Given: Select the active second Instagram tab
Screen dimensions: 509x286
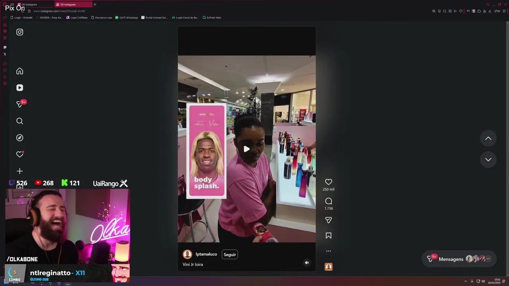Looking at the screenshot, I should point(74,4).
